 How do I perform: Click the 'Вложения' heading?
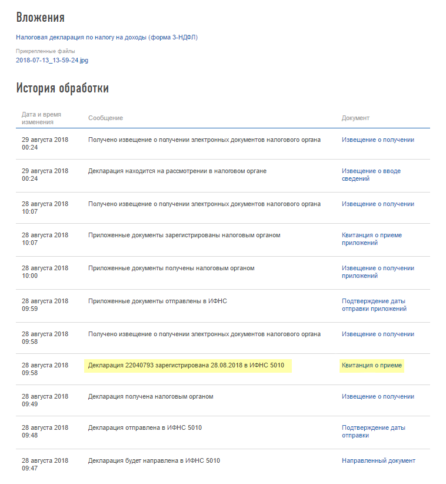click(41, 17)
